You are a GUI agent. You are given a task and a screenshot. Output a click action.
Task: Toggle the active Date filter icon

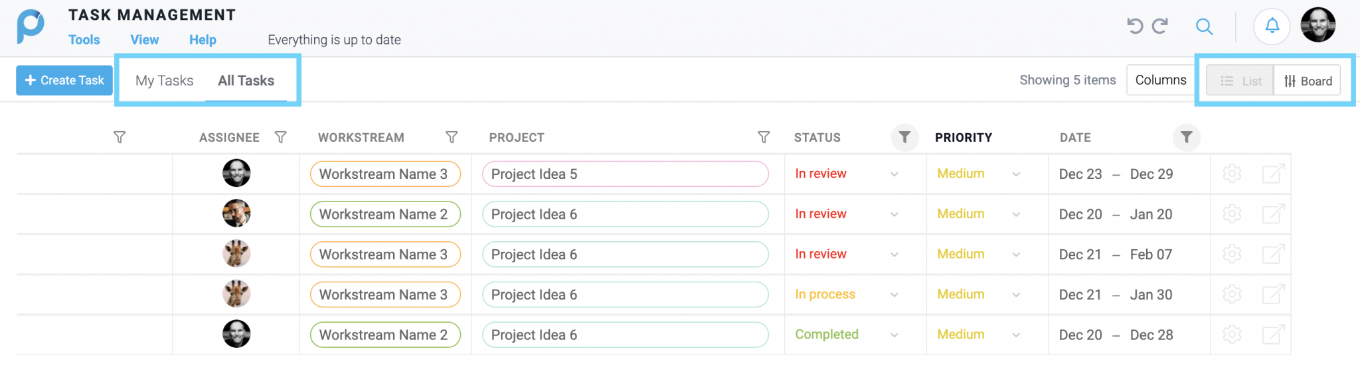(x=1186, y=137)
